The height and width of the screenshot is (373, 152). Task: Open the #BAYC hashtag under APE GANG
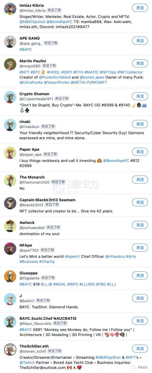(25, 49)
